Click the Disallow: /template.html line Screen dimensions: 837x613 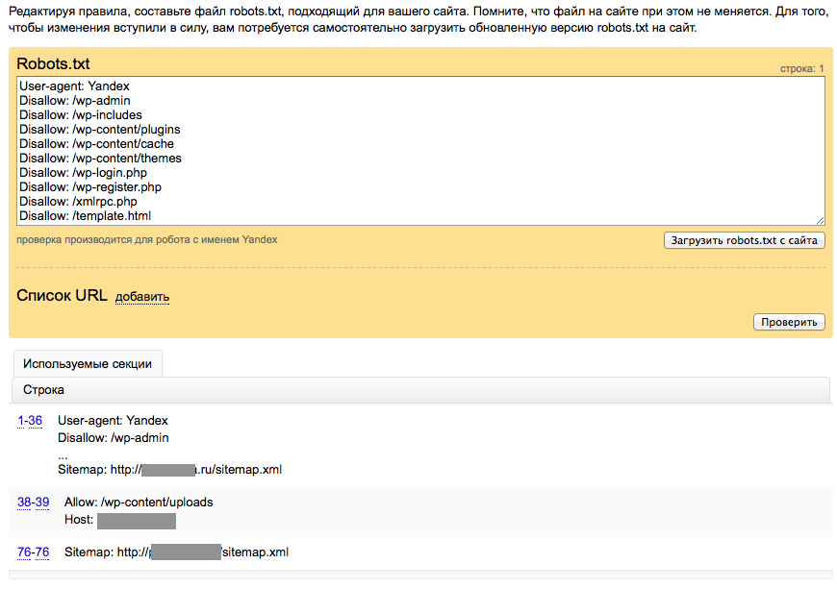(x=85, y=216)
